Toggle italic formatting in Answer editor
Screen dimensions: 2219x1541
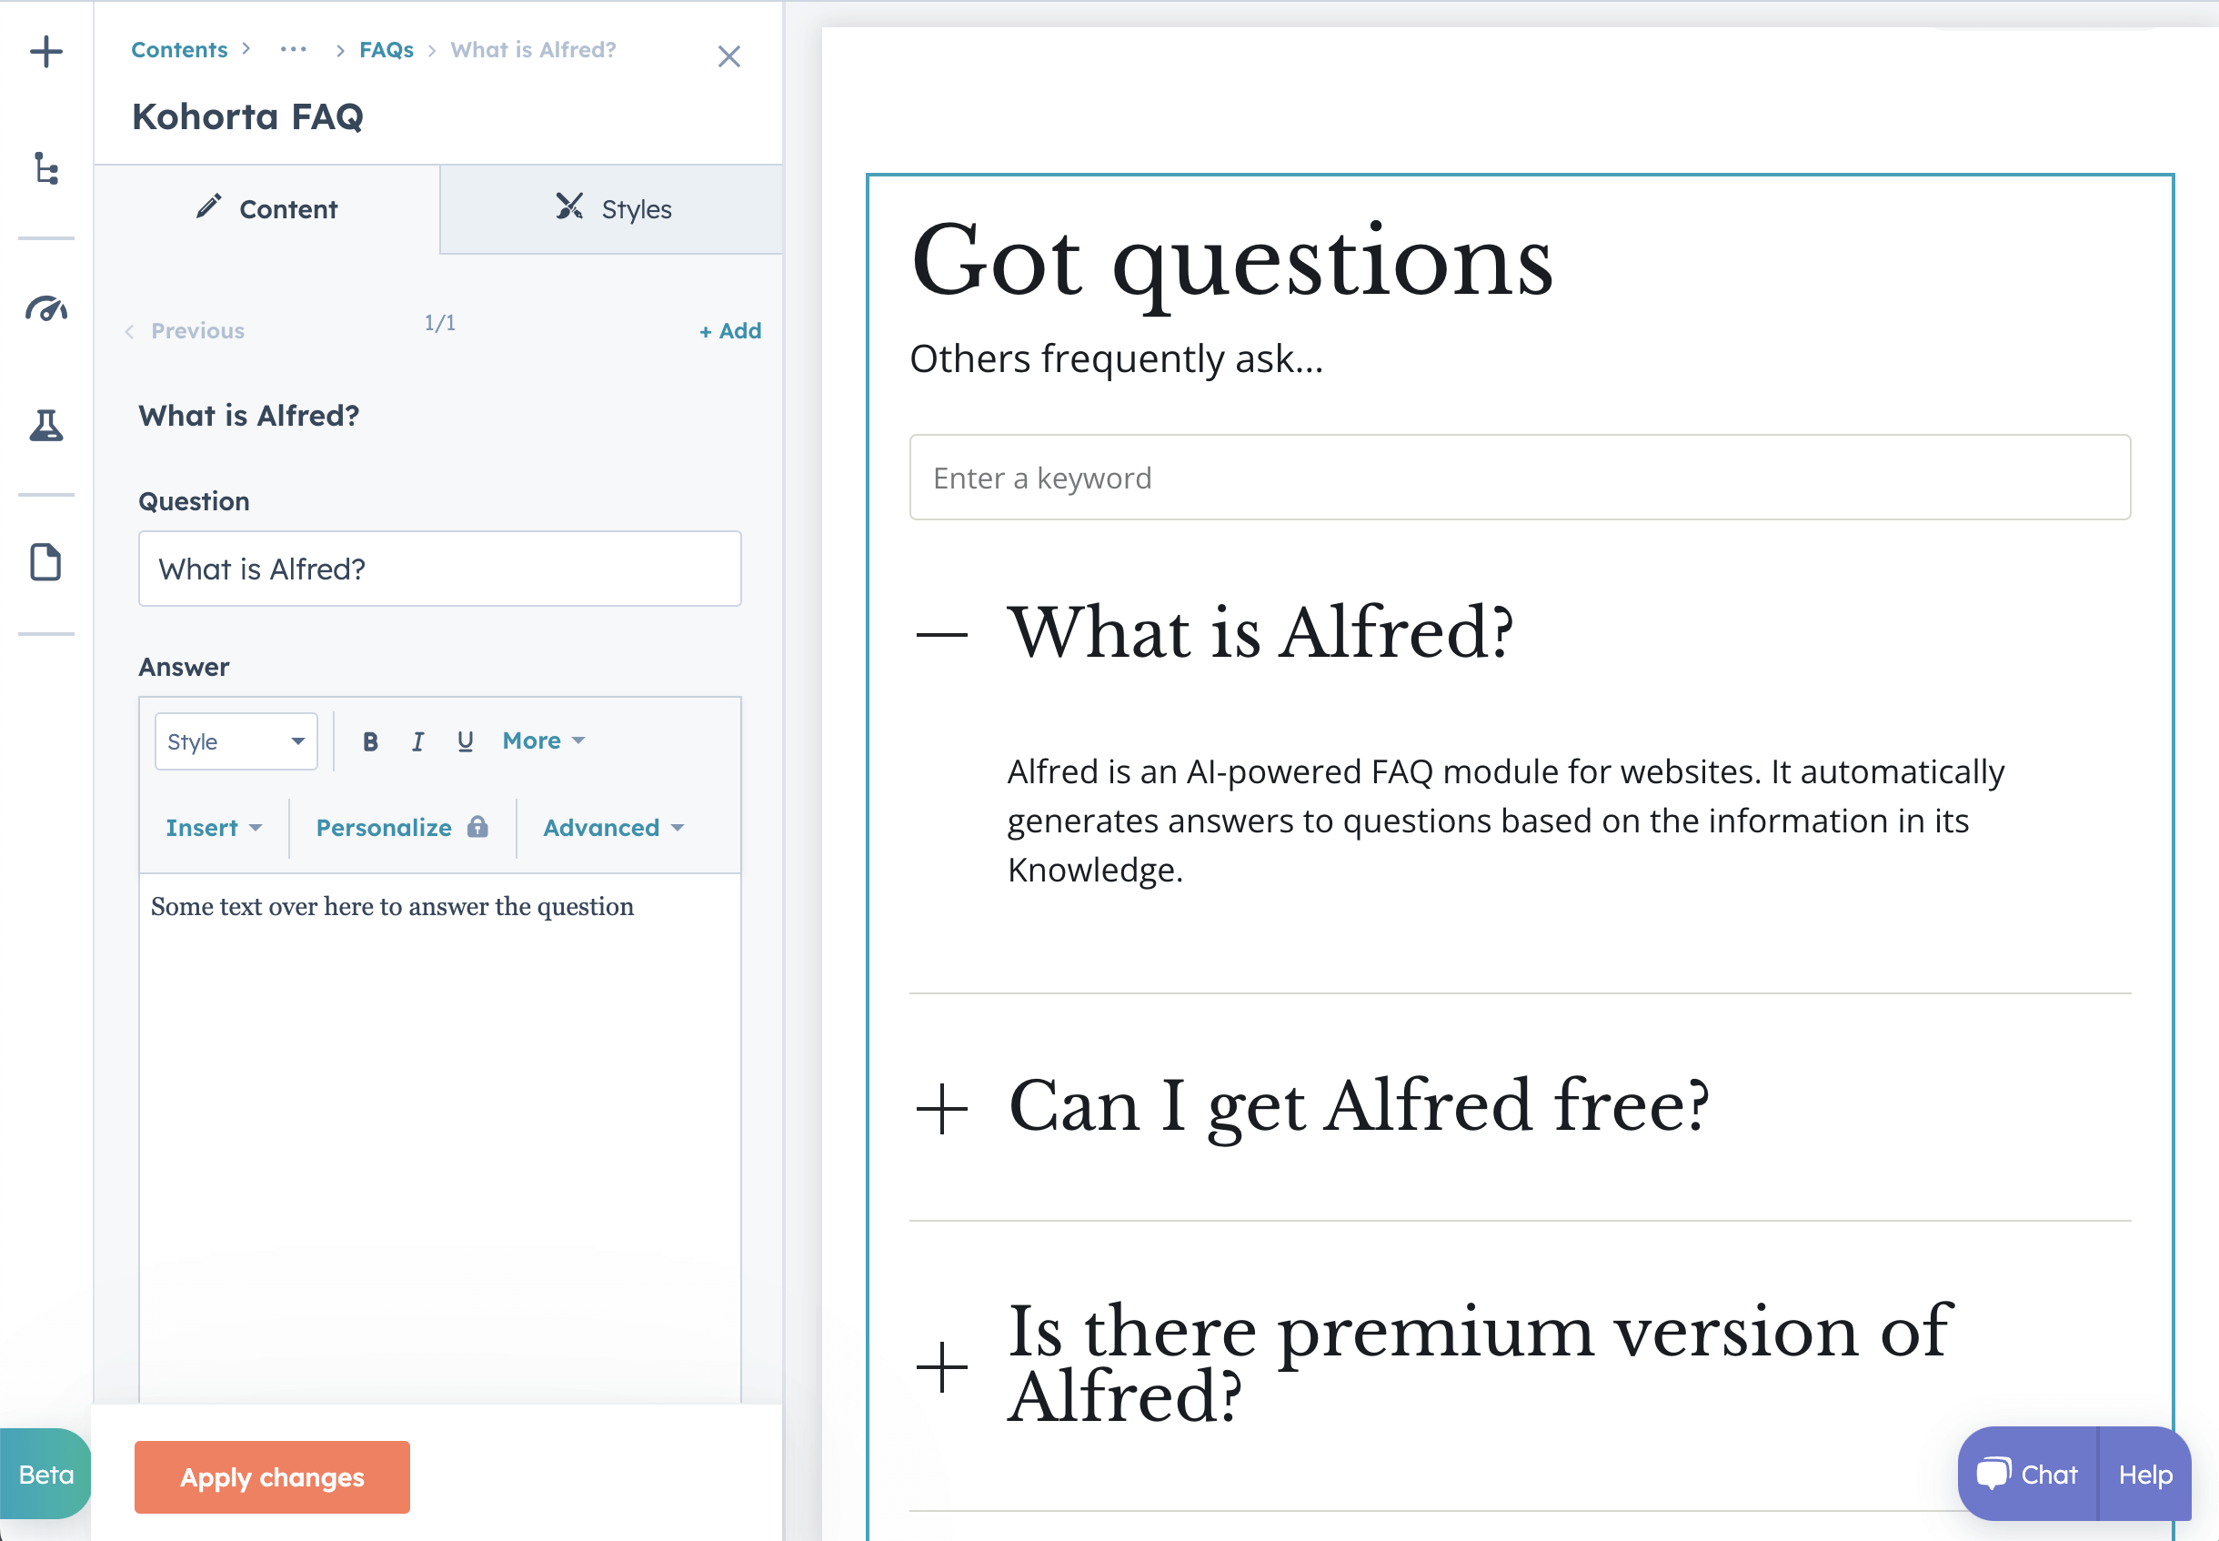click(x=418, y=741)
